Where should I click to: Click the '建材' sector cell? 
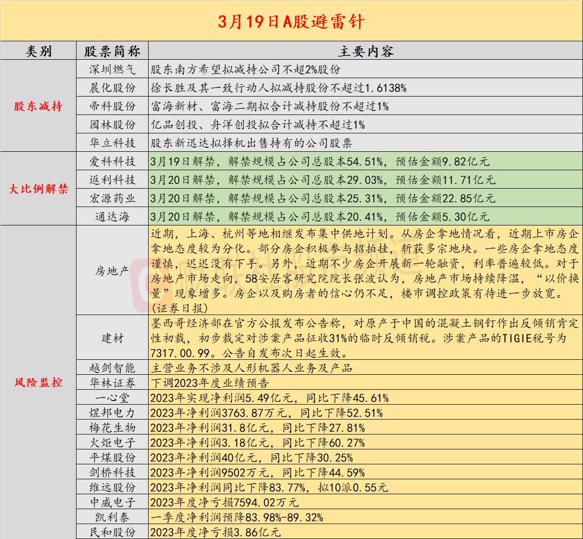(x=112, y=338)
